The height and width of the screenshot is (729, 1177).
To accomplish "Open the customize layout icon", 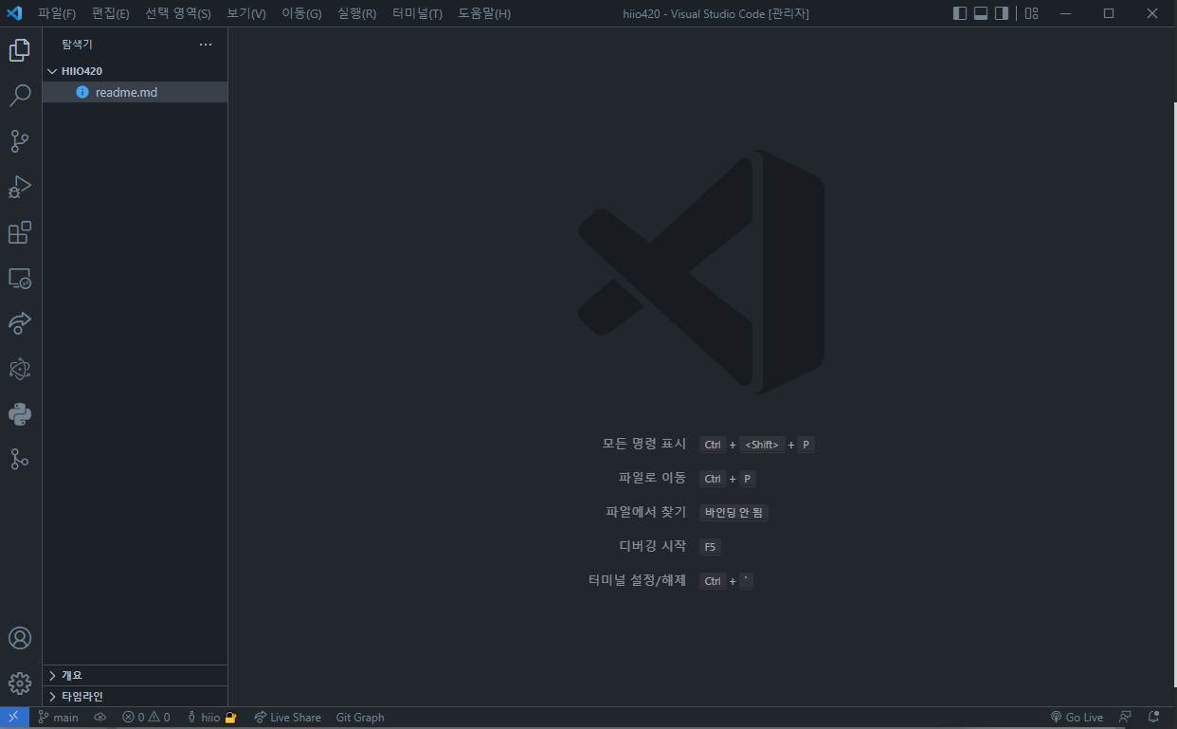I will tap(1032, 13).
